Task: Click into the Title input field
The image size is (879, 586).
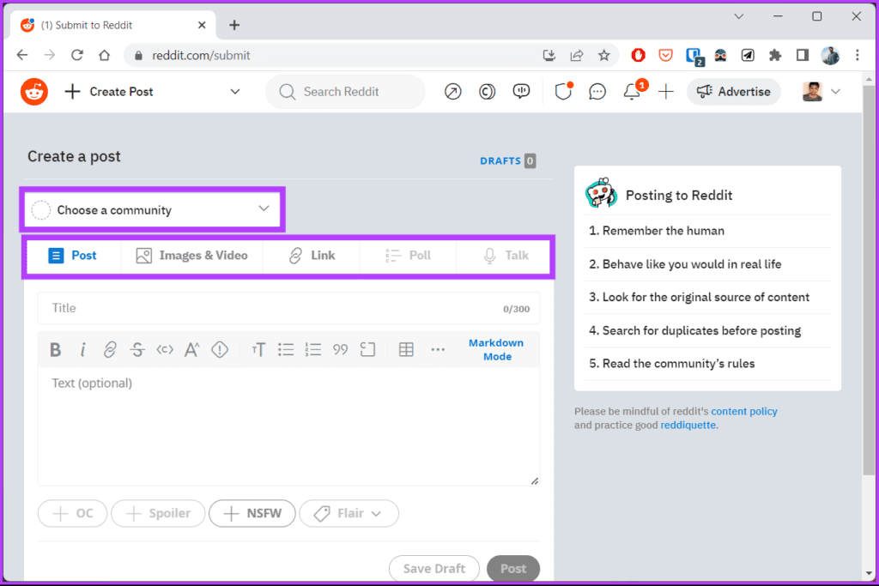Action: coord(288,308)
